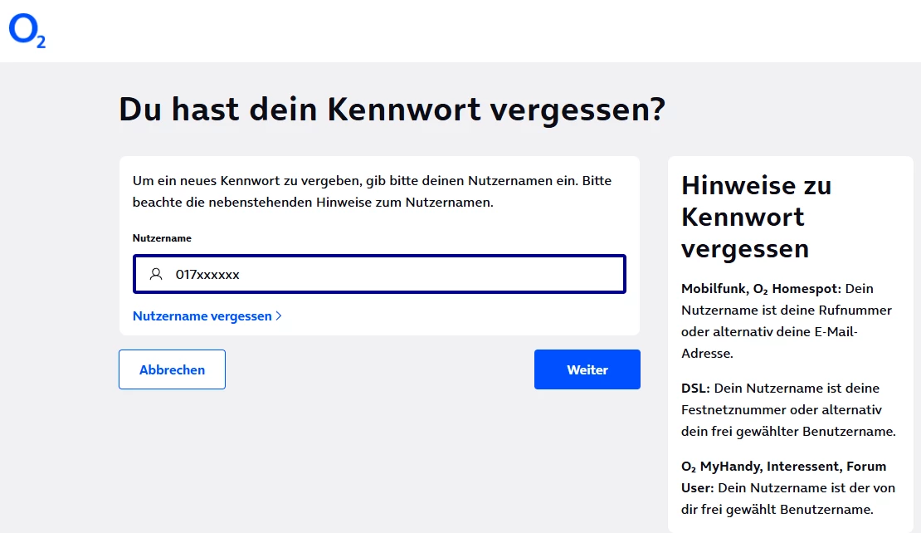Image resolution: width=921 pixels, height=533 pixels.
Task: Select the bold Mobilfunk, O2 Homespot label
Action: 761,289
